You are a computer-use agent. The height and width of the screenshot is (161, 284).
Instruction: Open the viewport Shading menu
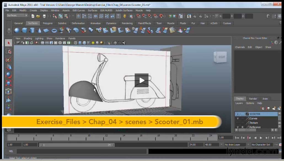tap(28, 38)
